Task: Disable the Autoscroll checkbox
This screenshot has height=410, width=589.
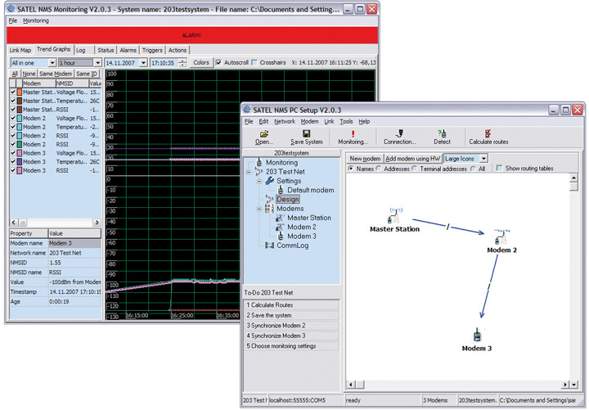Action: [218, 62]
